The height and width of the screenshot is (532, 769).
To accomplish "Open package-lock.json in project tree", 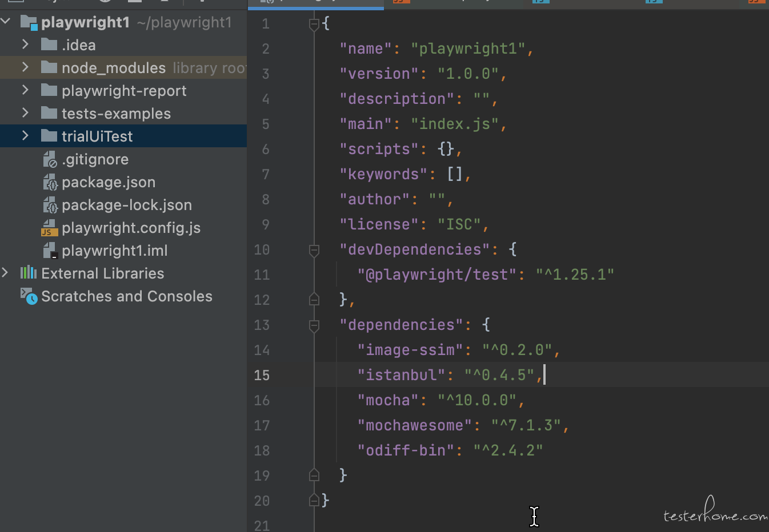I will click(x=127, y=205).
